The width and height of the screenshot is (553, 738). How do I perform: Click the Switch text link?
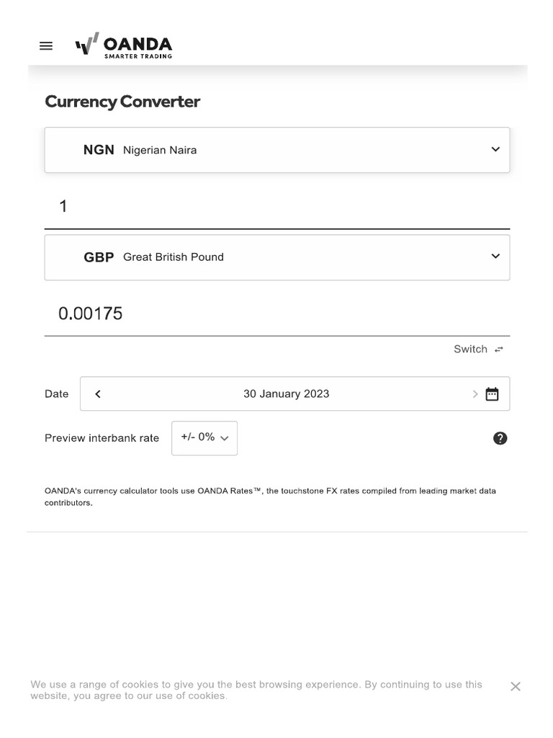point(470,350)
